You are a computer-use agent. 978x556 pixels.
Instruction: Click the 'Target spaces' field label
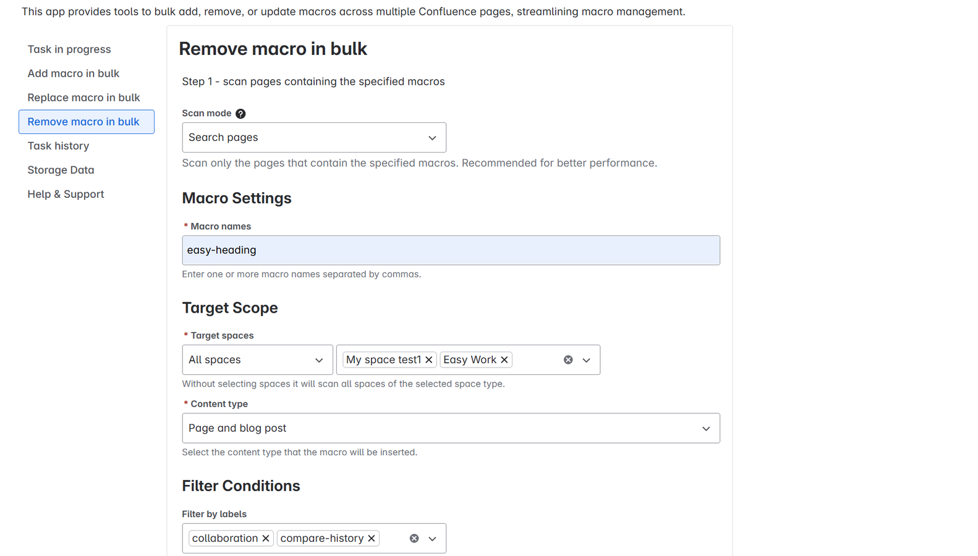(222, 335)
